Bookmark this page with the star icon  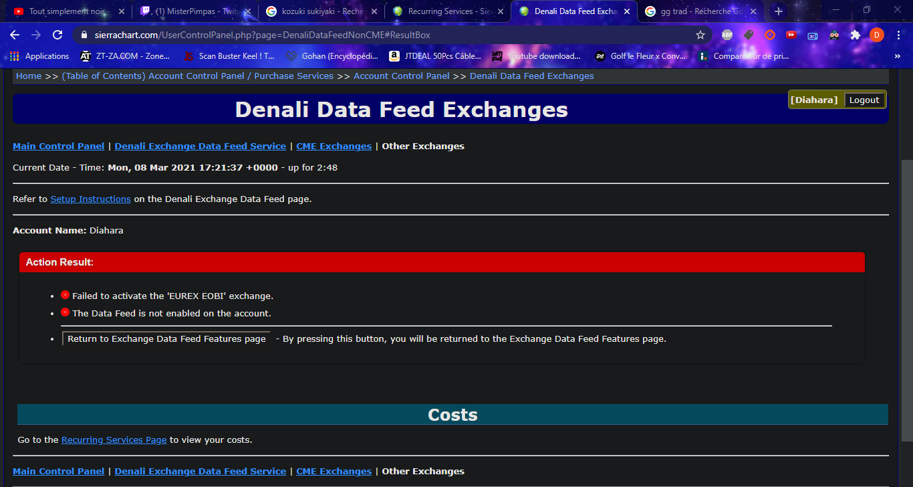click(x=700, y=35)
